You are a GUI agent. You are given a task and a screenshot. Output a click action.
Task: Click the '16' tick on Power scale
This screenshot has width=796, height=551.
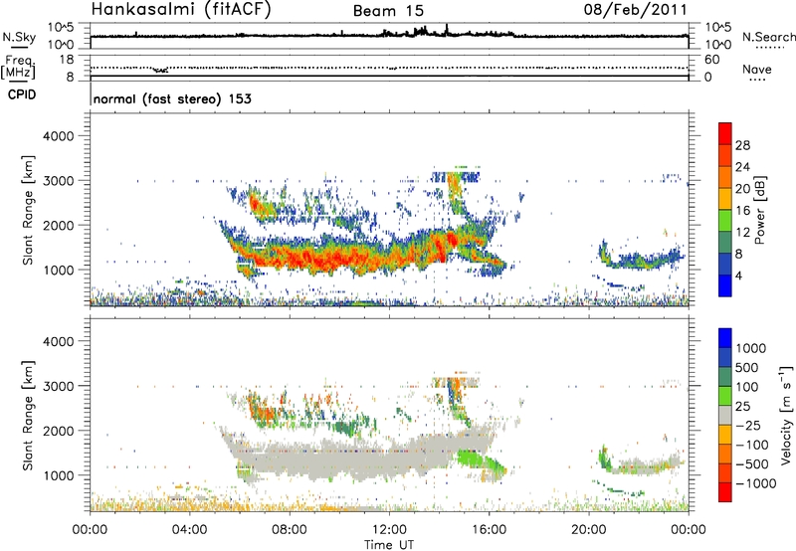742,211
